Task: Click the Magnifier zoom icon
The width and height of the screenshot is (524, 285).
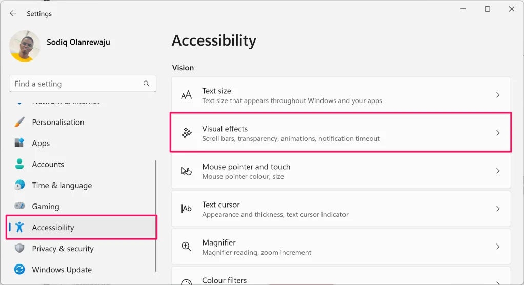Action: pyautogui.click(x=187, y=247)
